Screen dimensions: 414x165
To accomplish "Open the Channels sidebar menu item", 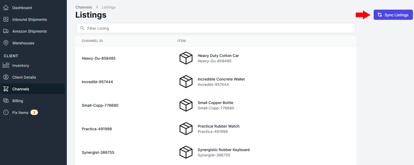I will tap(21, 89).
